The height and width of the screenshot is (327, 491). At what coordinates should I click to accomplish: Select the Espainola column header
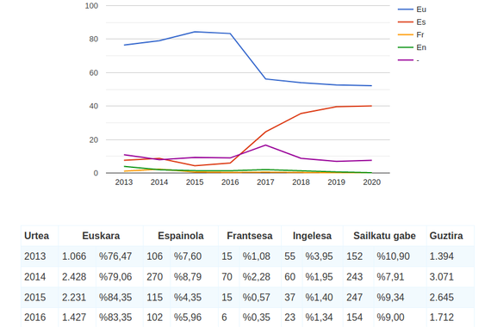181,236
